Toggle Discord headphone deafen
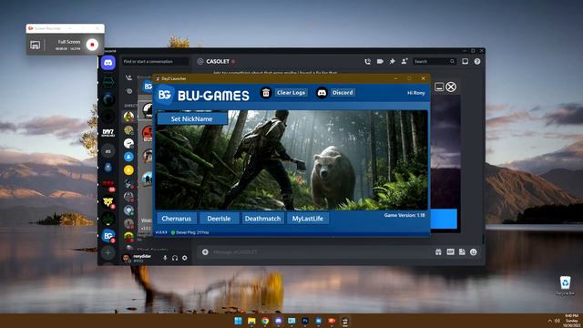Viewport: 583px width, 328px height. [175, 258]
